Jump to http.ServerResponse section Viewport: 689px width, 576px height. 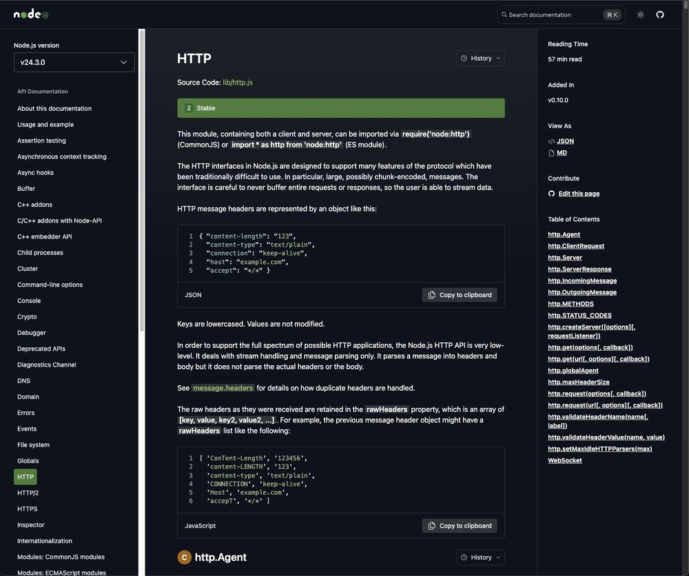point(579,269)
